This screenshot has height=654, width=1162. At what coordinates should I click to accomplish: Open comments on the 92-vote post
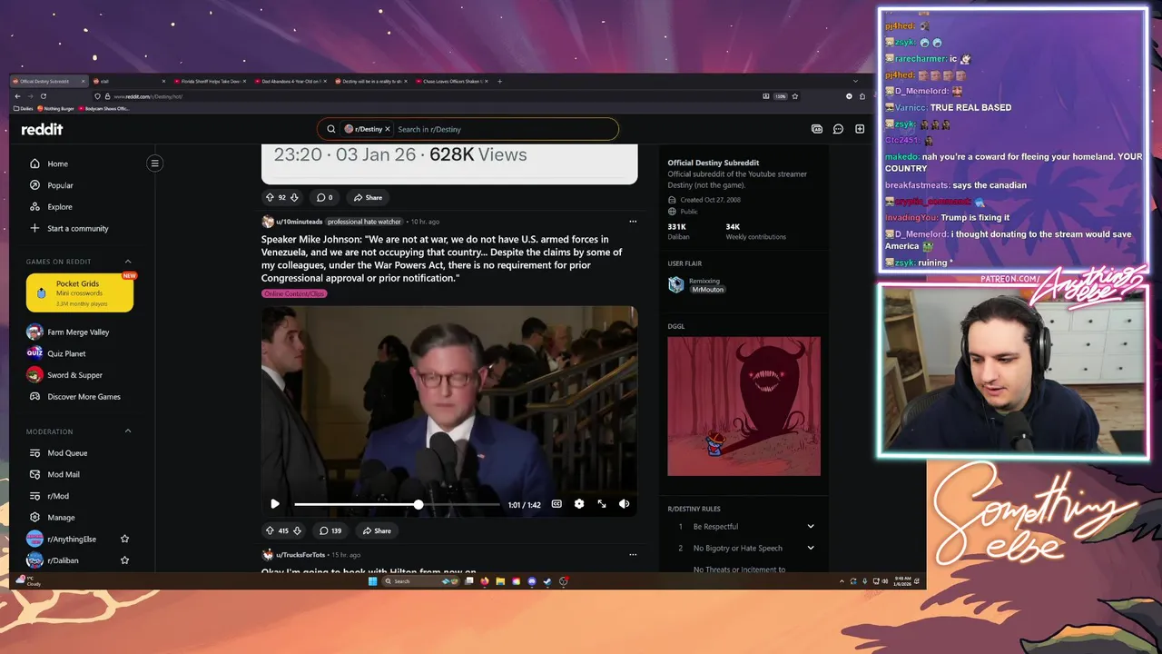point(324,197)
